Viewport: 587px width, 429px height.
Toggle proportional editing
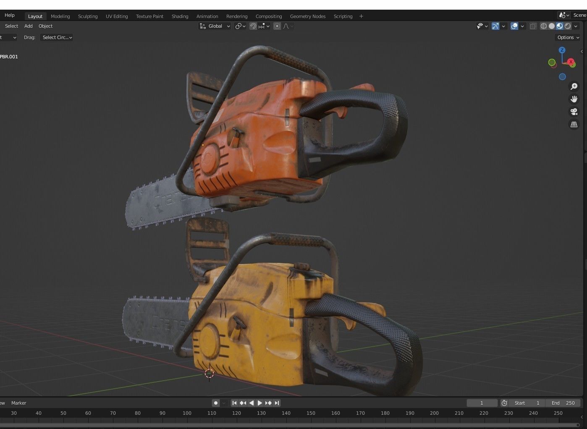pyautogui.click(x=277, y=26)
